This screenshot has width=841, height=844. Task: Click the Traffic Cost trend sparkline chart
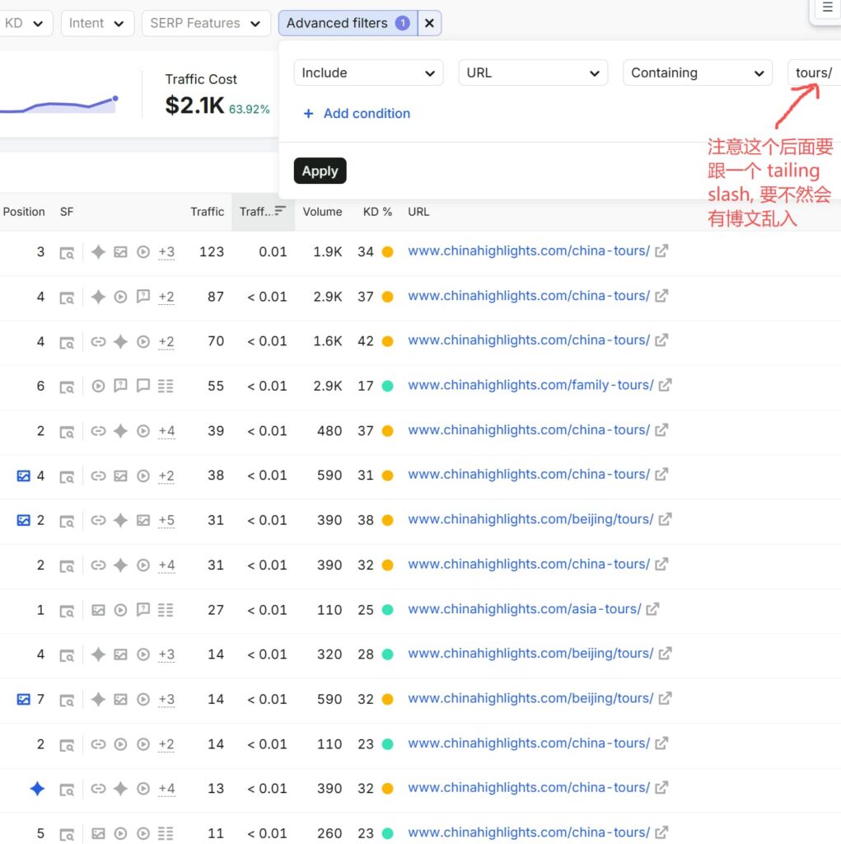(59, 104)
